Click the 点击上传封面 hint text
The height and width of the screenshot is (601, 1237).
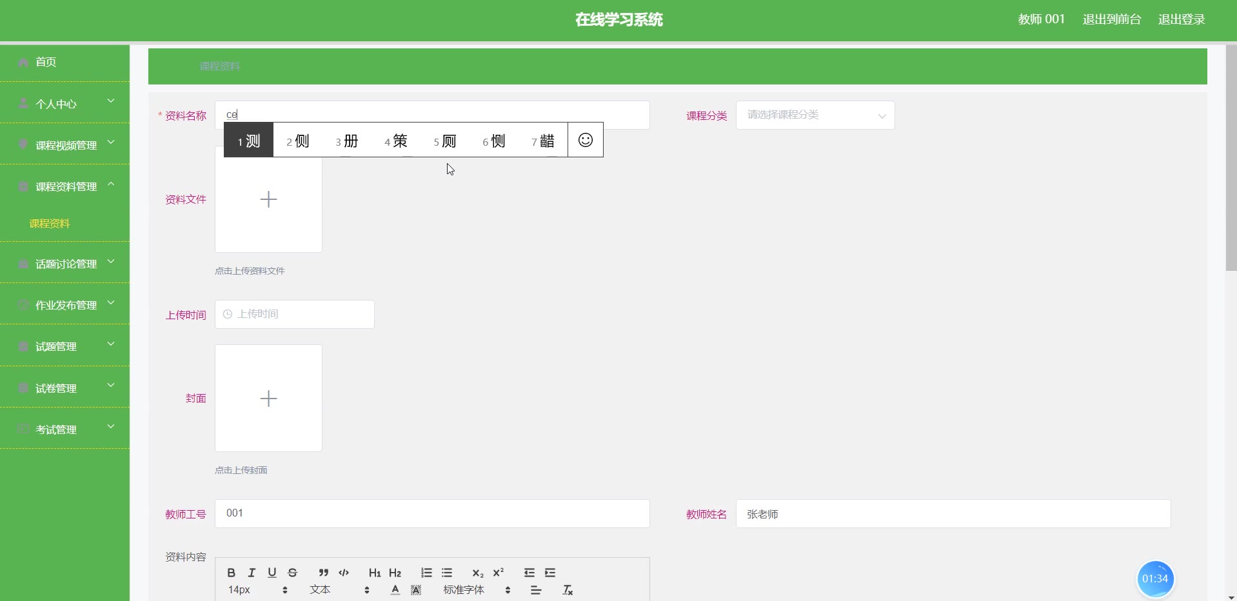coord(241,470)
